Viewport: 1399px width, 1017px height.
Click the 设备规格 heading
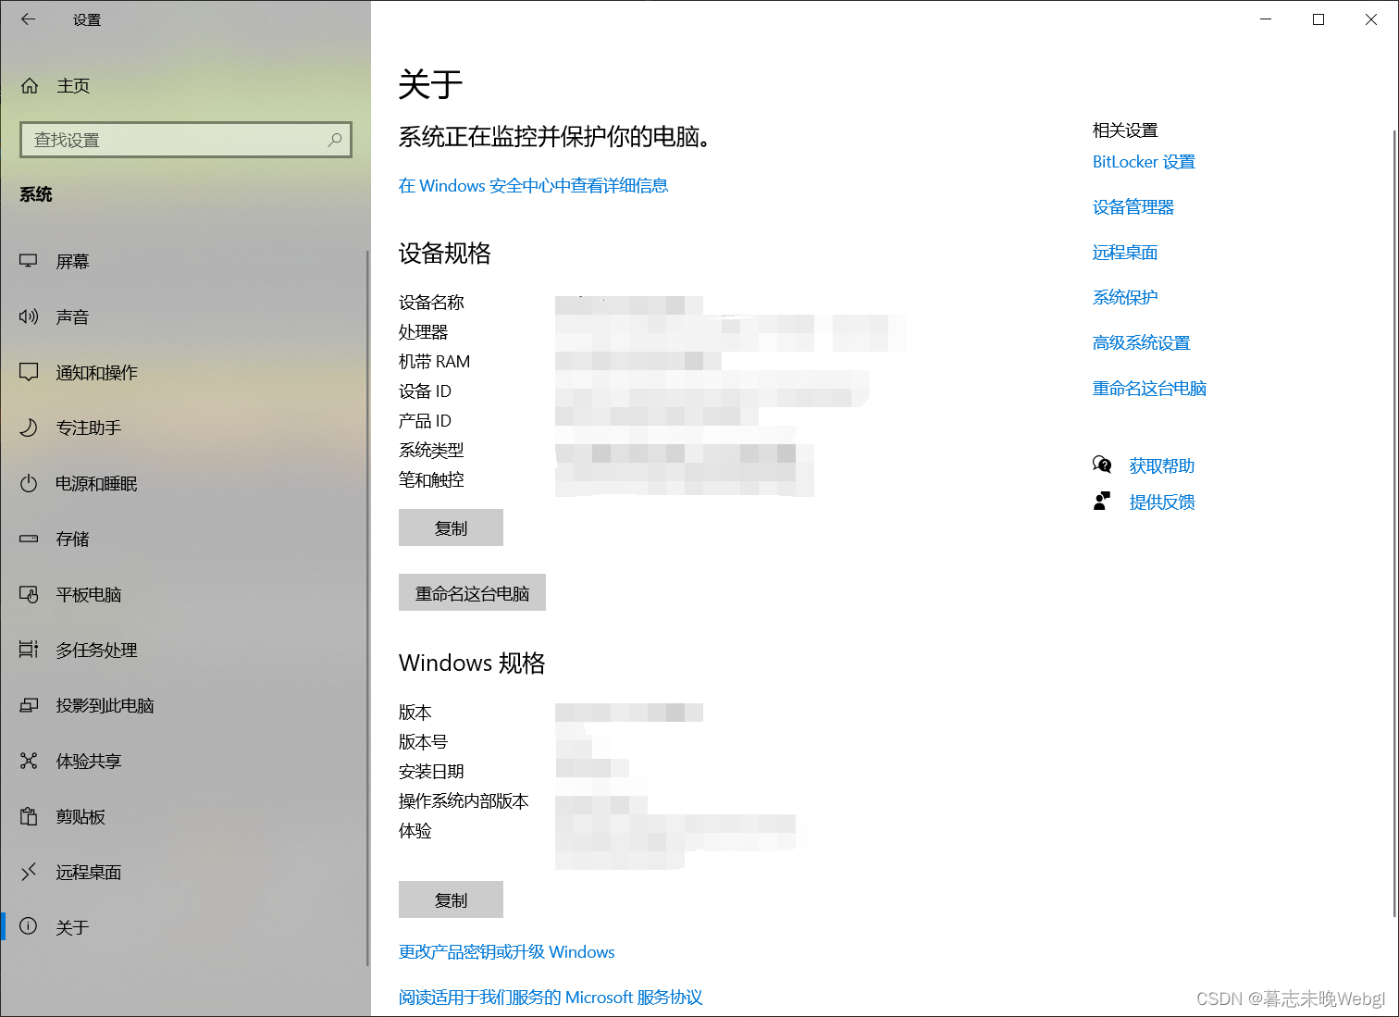click(x=445, y=254)
